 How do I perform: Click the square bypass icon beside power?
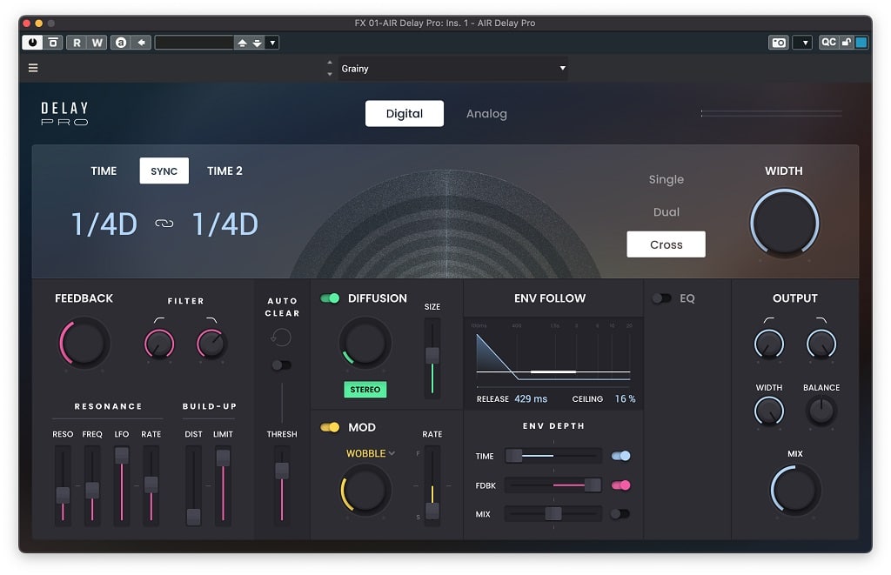[x=53, y=43]
